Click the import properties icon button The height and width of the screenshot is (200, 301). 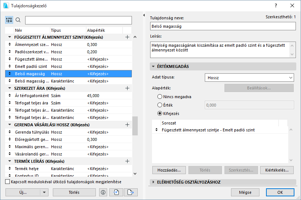click(x=116, y=192)
